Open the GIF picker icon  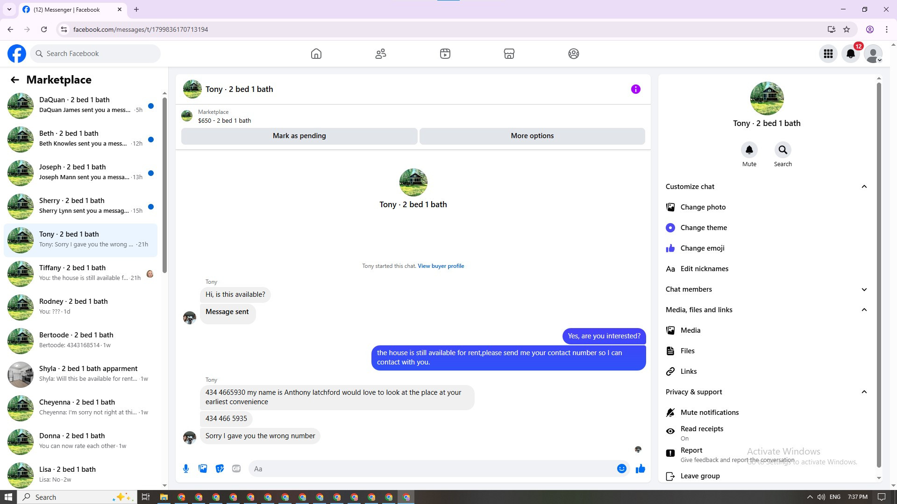coord(236,469)
